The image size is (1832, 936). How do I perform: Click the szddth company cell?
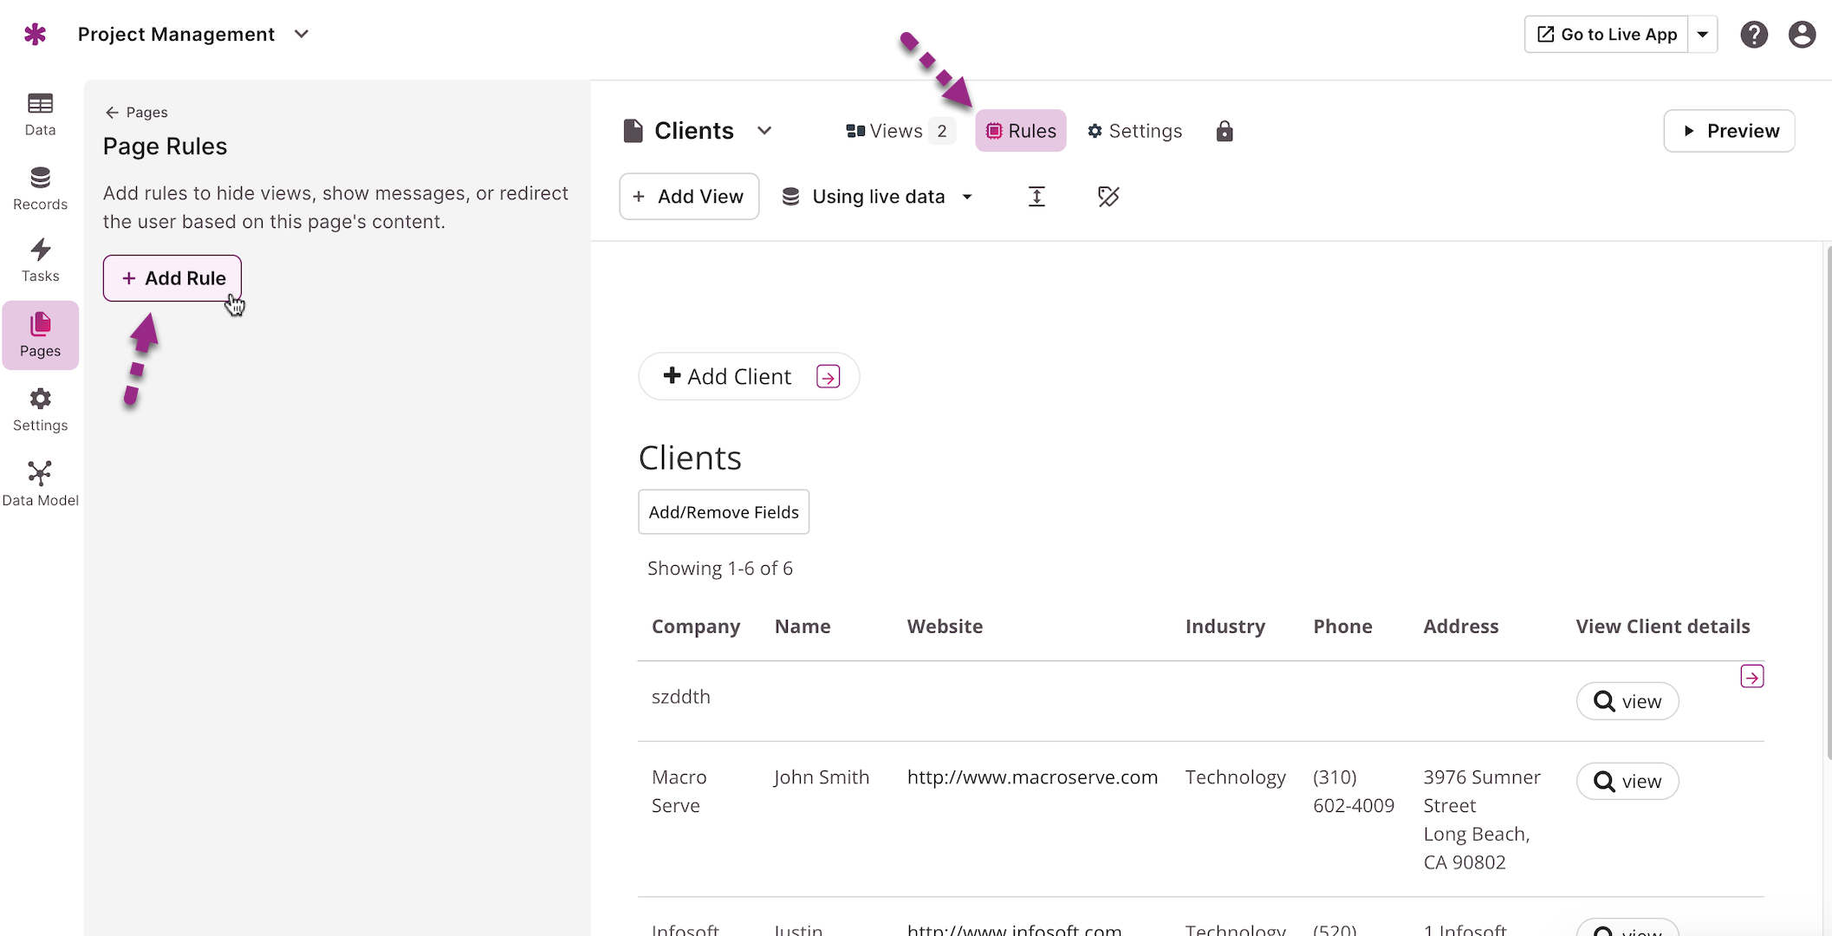tap(680, 697)
